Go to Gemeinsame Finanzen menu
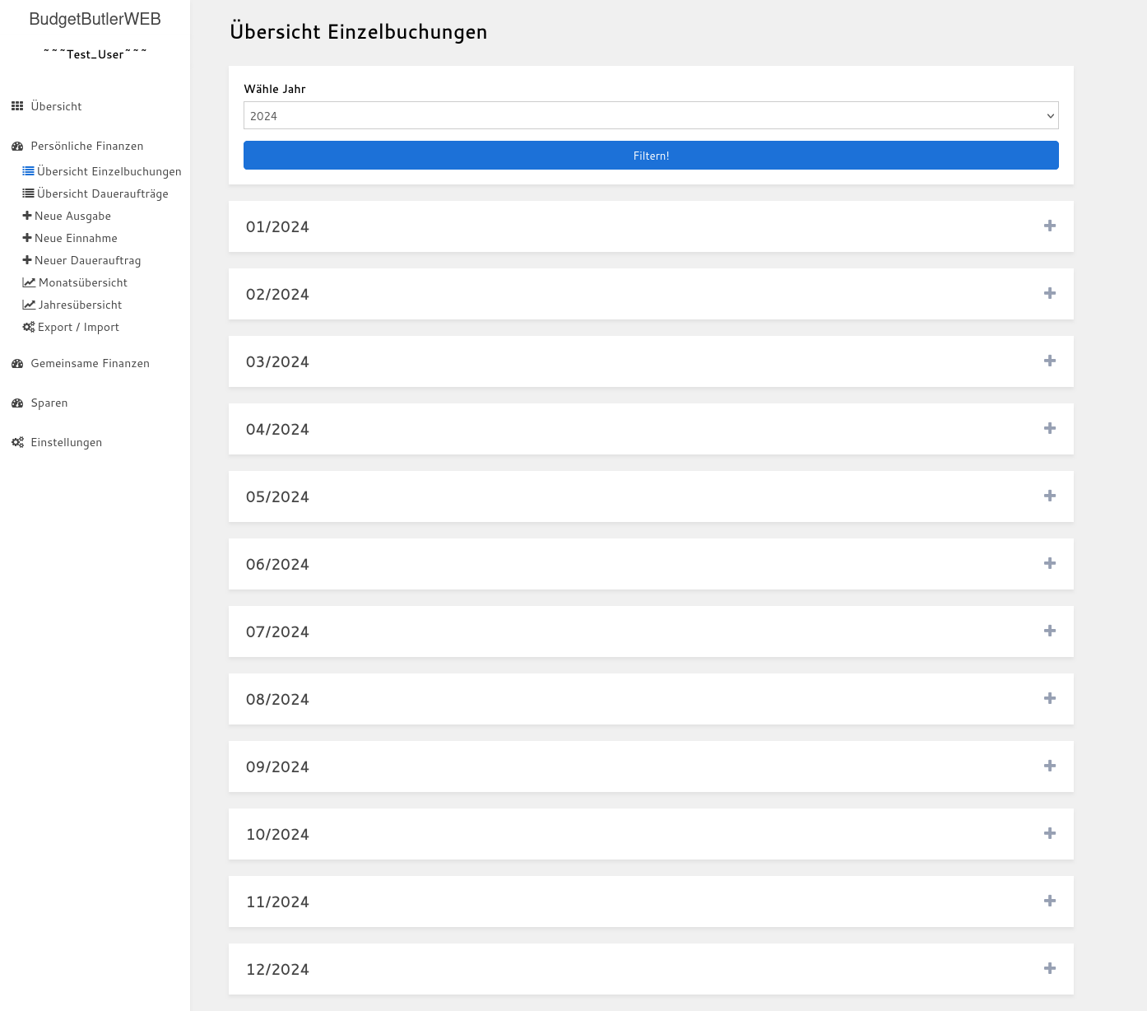This screenshot has width=1147, height=1011. click(x=90, y=363)
